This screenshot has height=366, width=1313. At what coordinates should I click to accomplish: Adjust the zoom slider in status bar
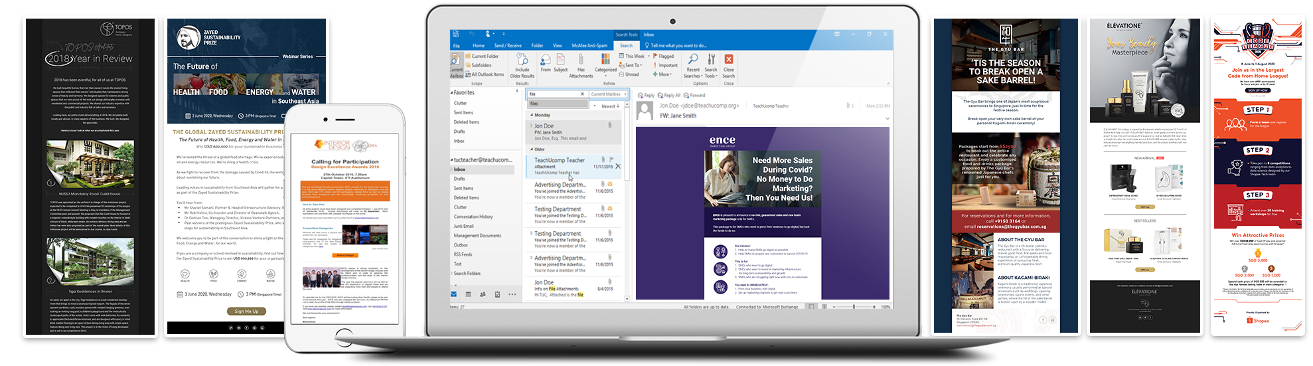point(854,307)
